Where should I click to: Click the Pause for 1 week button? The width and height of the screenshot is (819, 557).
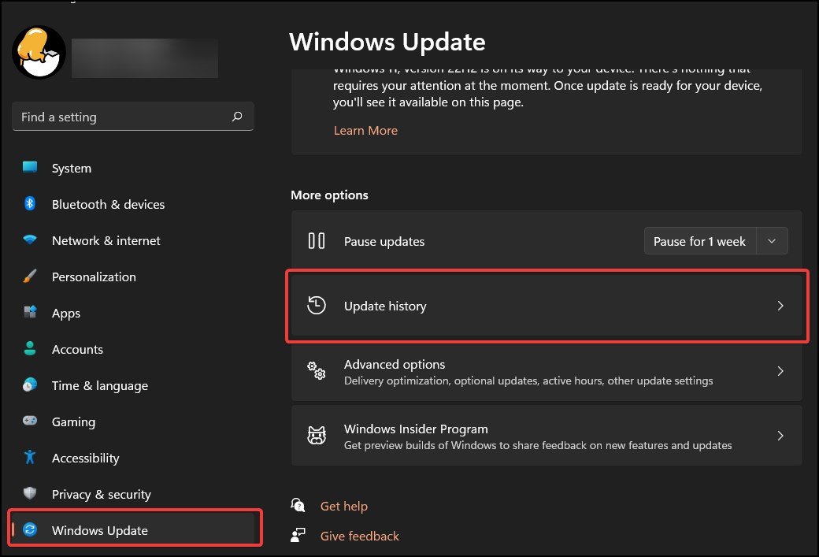pos(699,241)
